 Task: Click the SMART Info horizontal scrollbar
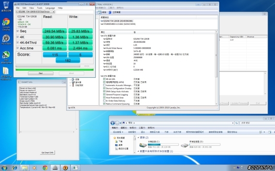(47, 132)
